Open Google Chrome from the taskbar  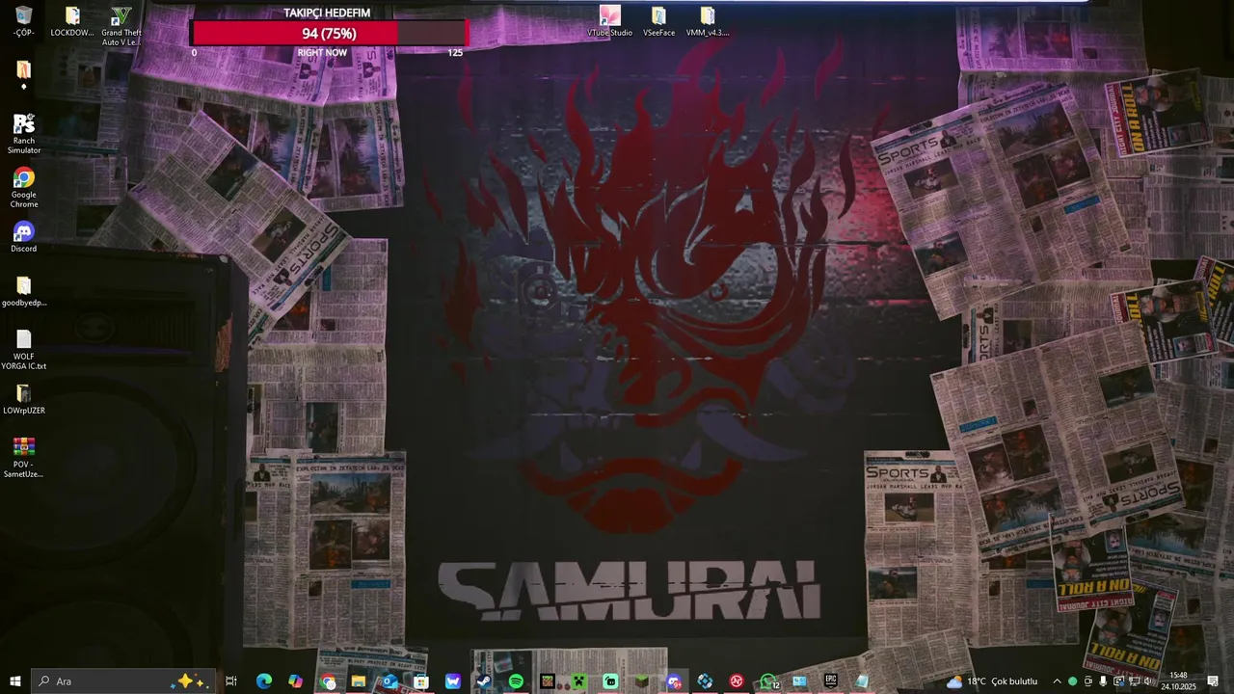(328, 681)
